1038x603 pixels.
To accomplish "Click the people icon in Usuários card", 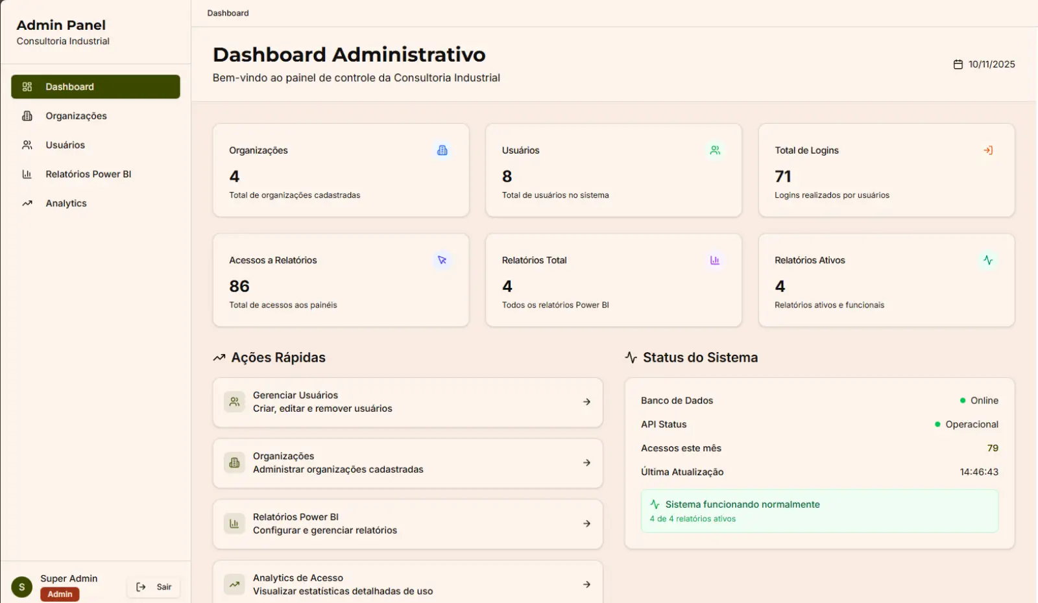I will (x=715, y=150).
